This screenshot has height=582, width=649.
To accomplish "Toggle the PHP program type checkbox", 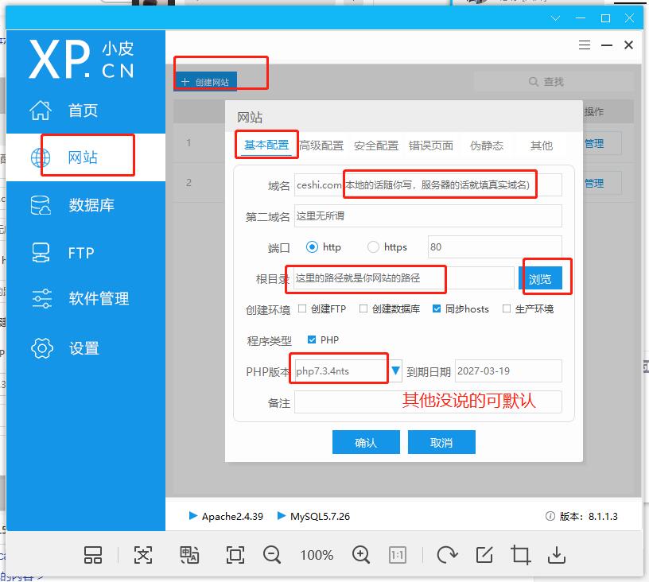I will click(x=312, y=339).
